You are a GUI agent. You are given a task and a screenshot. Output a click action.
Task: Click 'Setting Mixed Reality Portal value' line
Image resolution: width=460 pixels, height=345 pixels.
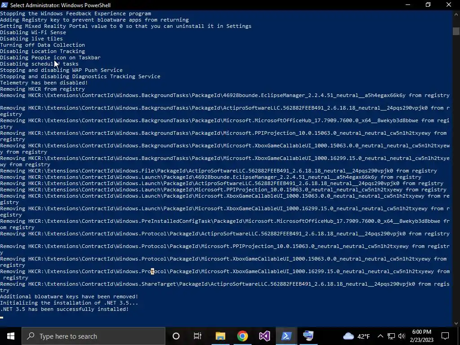[x=126, y=26]
